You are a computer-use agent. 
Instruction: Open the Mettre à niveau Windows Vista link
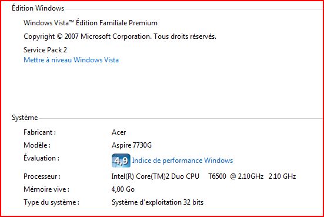pos(71,60)
